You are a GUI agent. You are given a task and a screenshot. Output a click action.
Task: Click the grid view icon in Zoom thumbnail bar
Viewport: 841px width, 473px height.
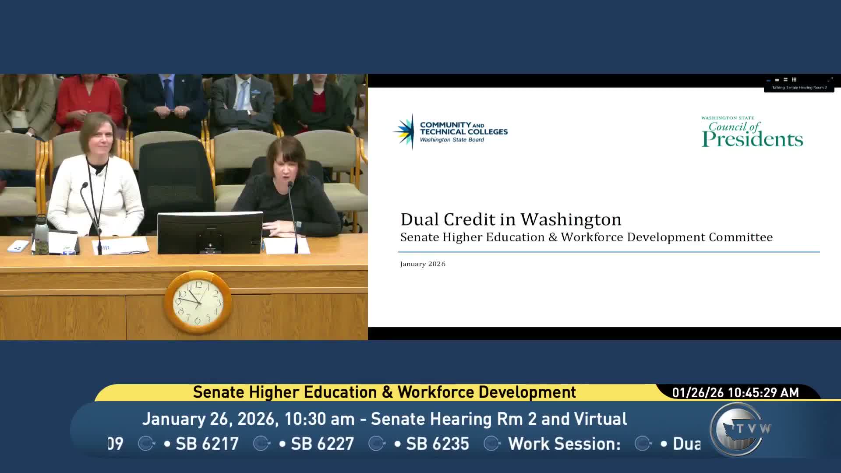click(794, 80)
